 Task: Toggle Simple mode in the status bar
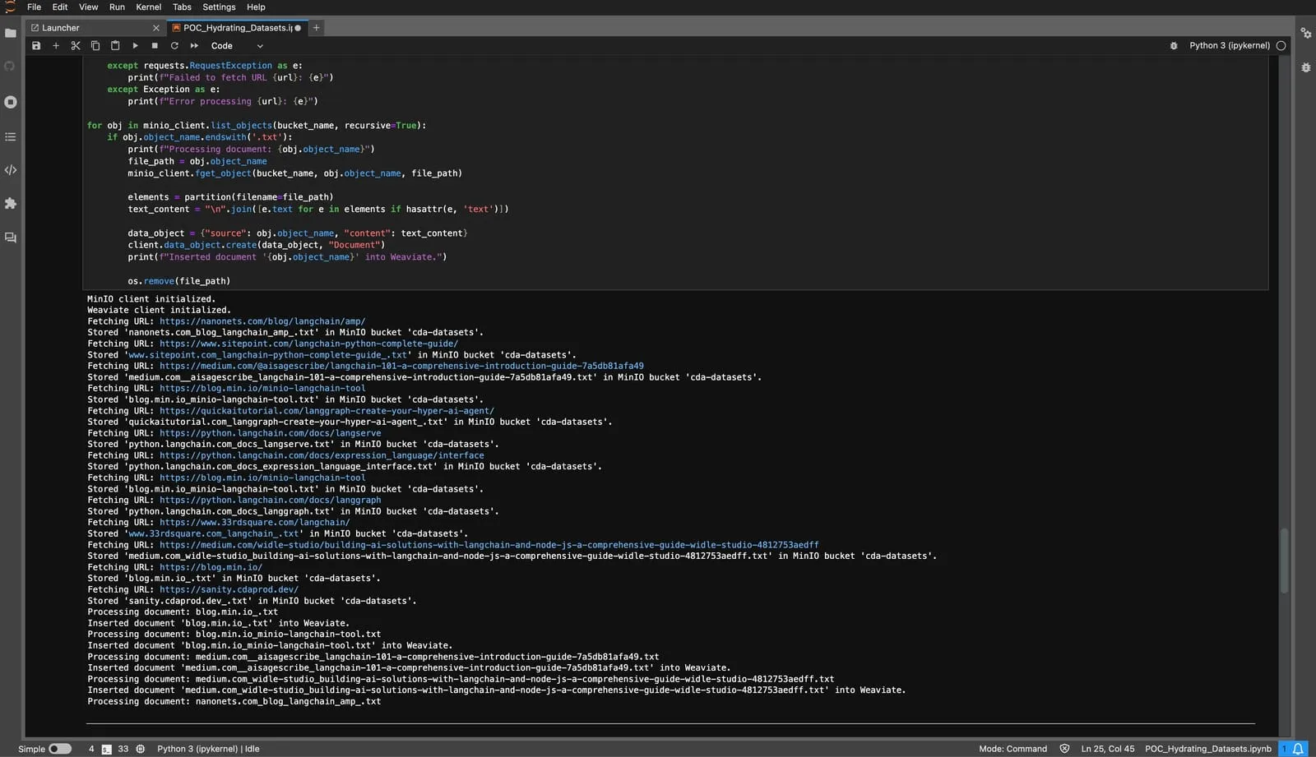(x=58, y=749)
